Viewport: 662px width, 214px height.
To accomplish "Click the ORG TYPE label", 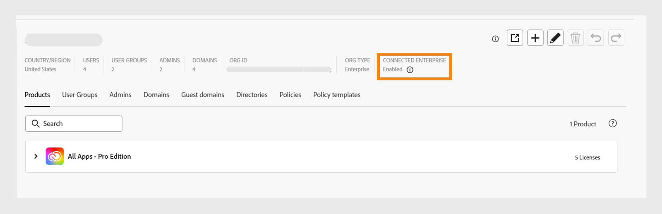I will (x=357, y=60).
